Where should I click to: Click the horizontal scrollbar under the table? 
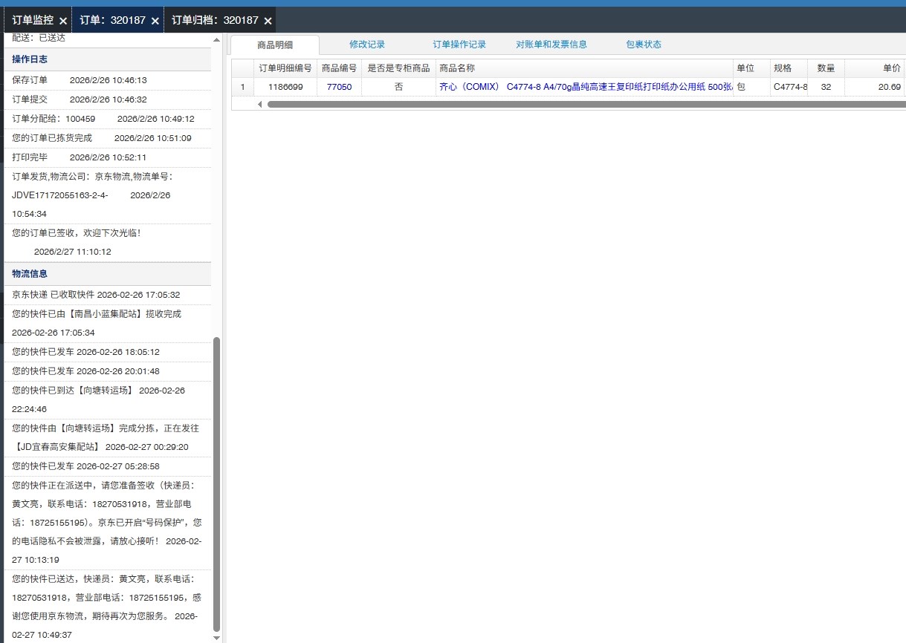[x=580, y=104]
